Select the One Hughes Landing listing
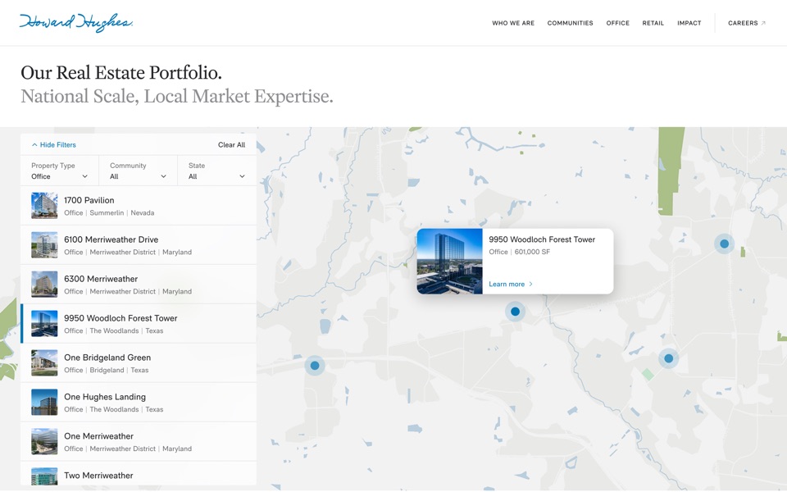The width and height of the screenshot is (787, 492). point(139,402)
